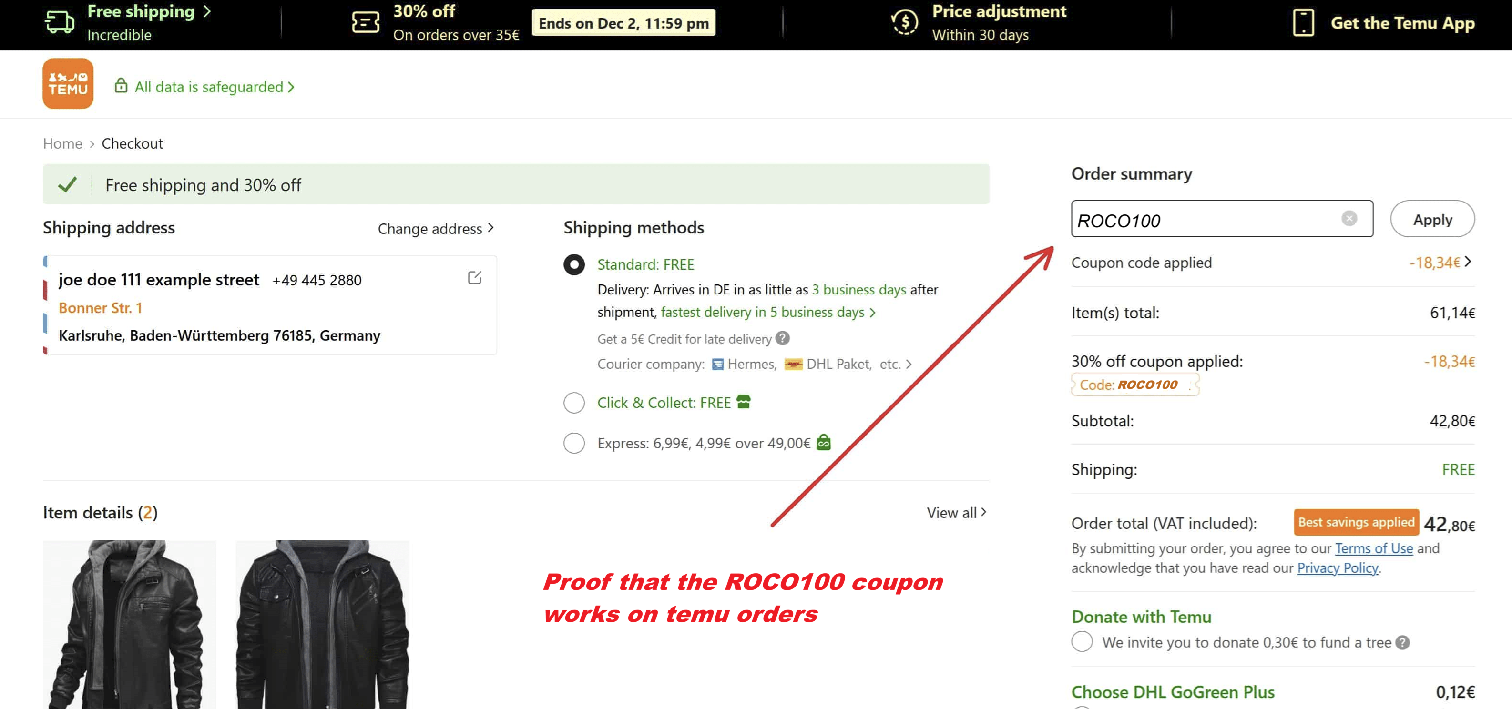Click the phone icon for Temu App

1303,23
